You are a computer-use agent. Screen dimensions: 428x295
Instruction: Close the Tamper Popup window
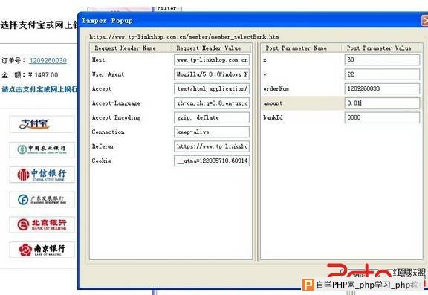click(425, 21)
